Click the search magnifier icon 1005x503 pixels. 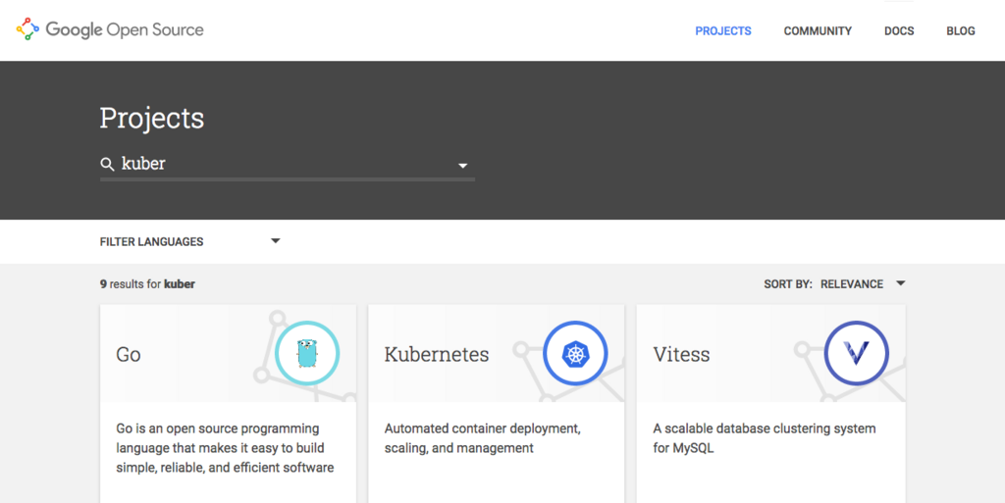107,165
